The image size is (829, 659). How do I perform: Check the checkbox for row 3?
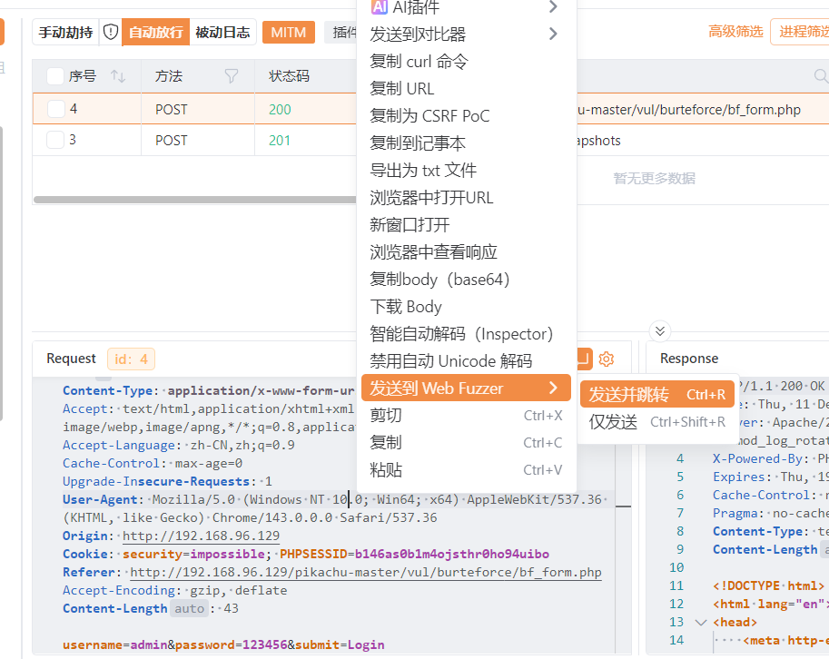pos(55,140)
